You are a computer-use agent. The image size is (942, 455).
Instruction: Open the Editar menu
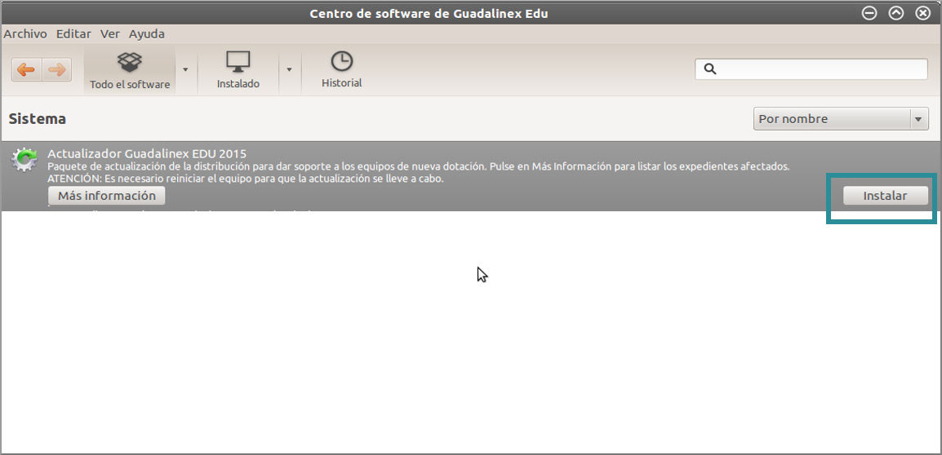[73, 34]
